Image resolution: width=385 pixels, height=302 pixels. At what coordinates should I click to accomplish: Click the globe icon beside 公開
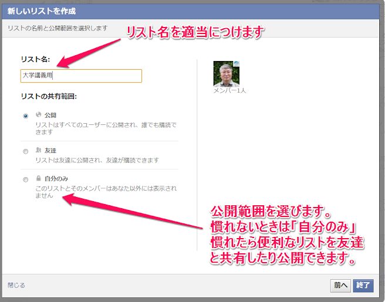point(39,114)
